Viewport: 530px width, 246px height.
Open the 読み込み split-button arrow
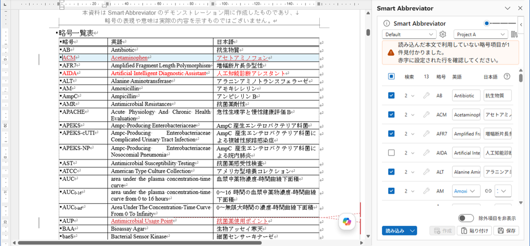(x=412, y=231)
